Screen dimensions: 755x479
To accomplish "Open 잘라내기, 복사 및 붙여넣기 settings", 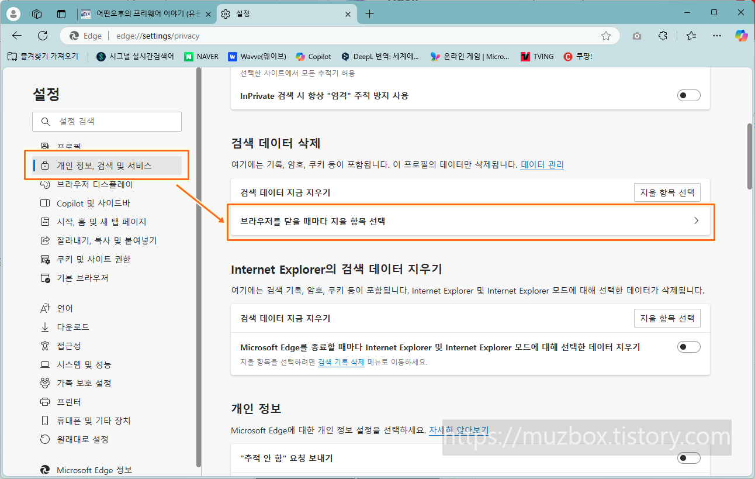I will (x=107, y=240).
